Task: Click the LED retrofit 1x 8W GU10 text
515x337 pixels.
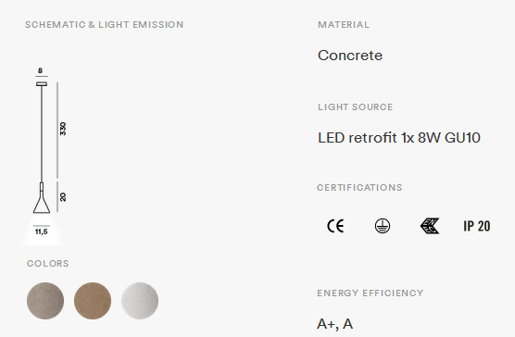Action: [399, 138]
